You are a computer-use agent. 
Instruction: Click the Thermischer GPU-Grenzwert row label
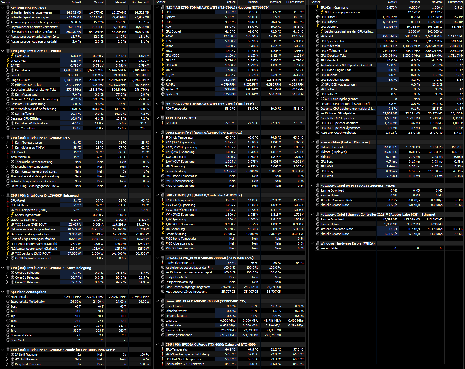pyautogui.click(x=185, y=364)
